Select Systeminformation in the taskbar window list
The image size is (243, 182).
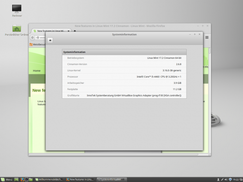tap(111, 180)
